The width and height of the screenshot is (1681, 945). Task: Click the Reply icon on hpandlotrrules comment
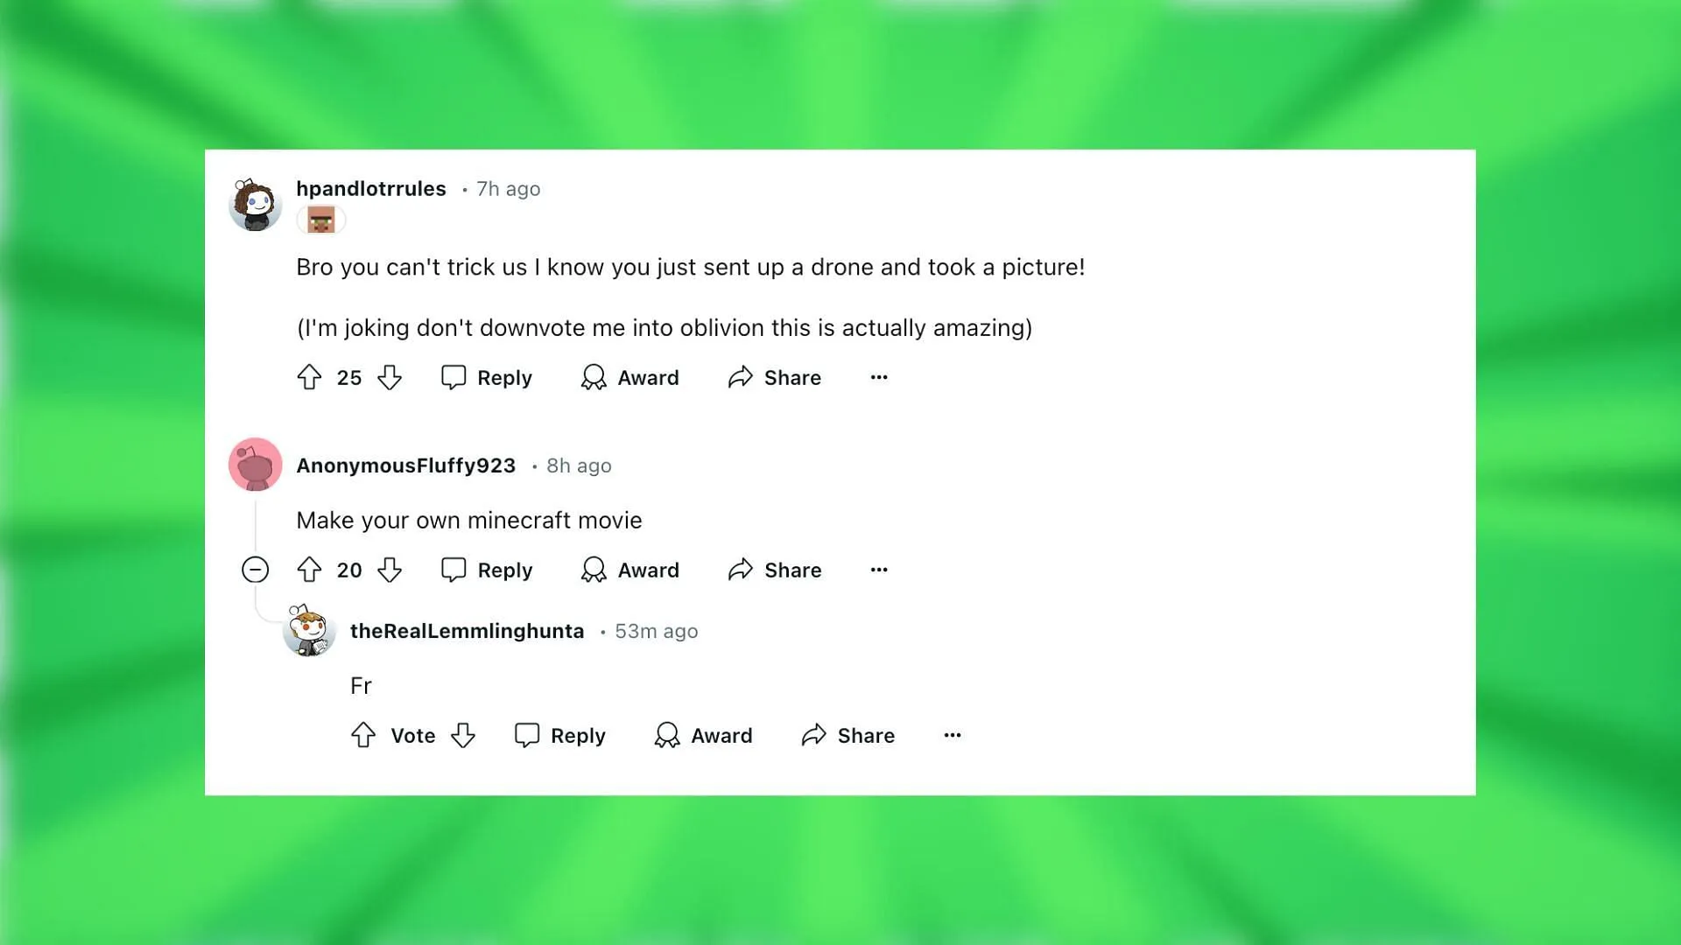[455, 377]
